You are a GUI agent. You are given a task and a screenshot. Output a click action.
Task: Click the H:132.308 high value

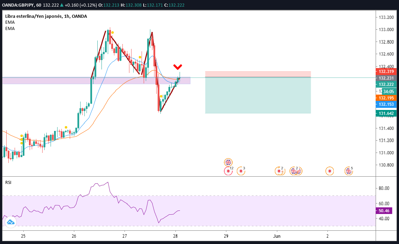(x=131, y=5)
